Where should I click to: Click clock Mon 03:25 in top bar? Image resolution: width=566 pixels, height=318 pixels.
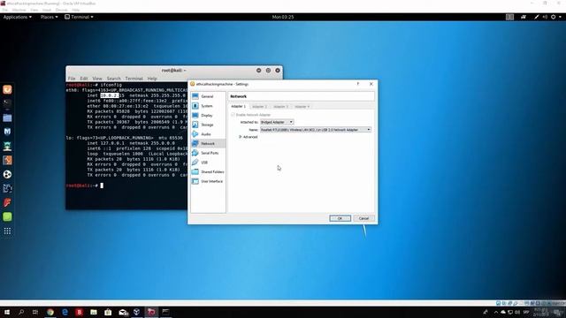pyautogui.click(x=283, y=17)
